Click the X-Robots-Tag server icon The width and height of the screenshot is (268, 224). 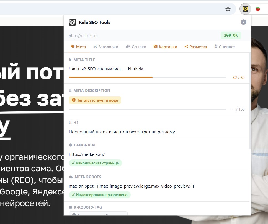click(70, 207)
